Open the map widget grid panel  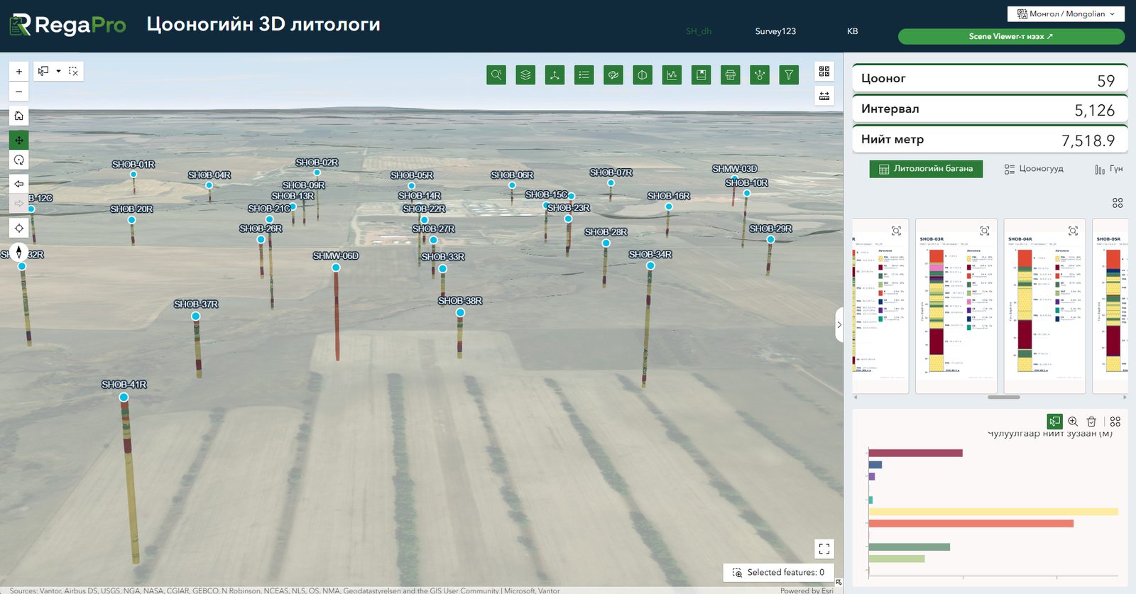pos(824,72)
